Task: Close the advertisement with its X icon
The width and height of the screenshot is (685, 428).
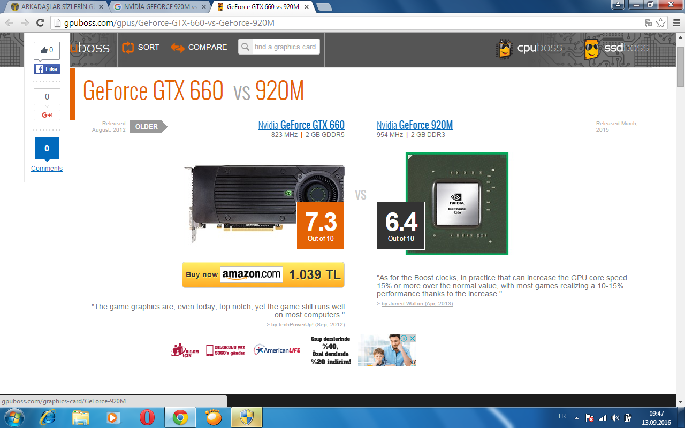Action: click(x=413, y=338)
